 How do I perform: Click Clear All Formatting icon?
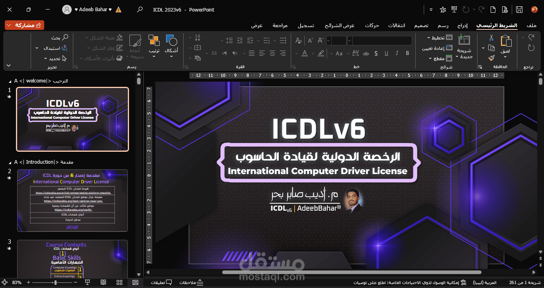tap(299, 41)
